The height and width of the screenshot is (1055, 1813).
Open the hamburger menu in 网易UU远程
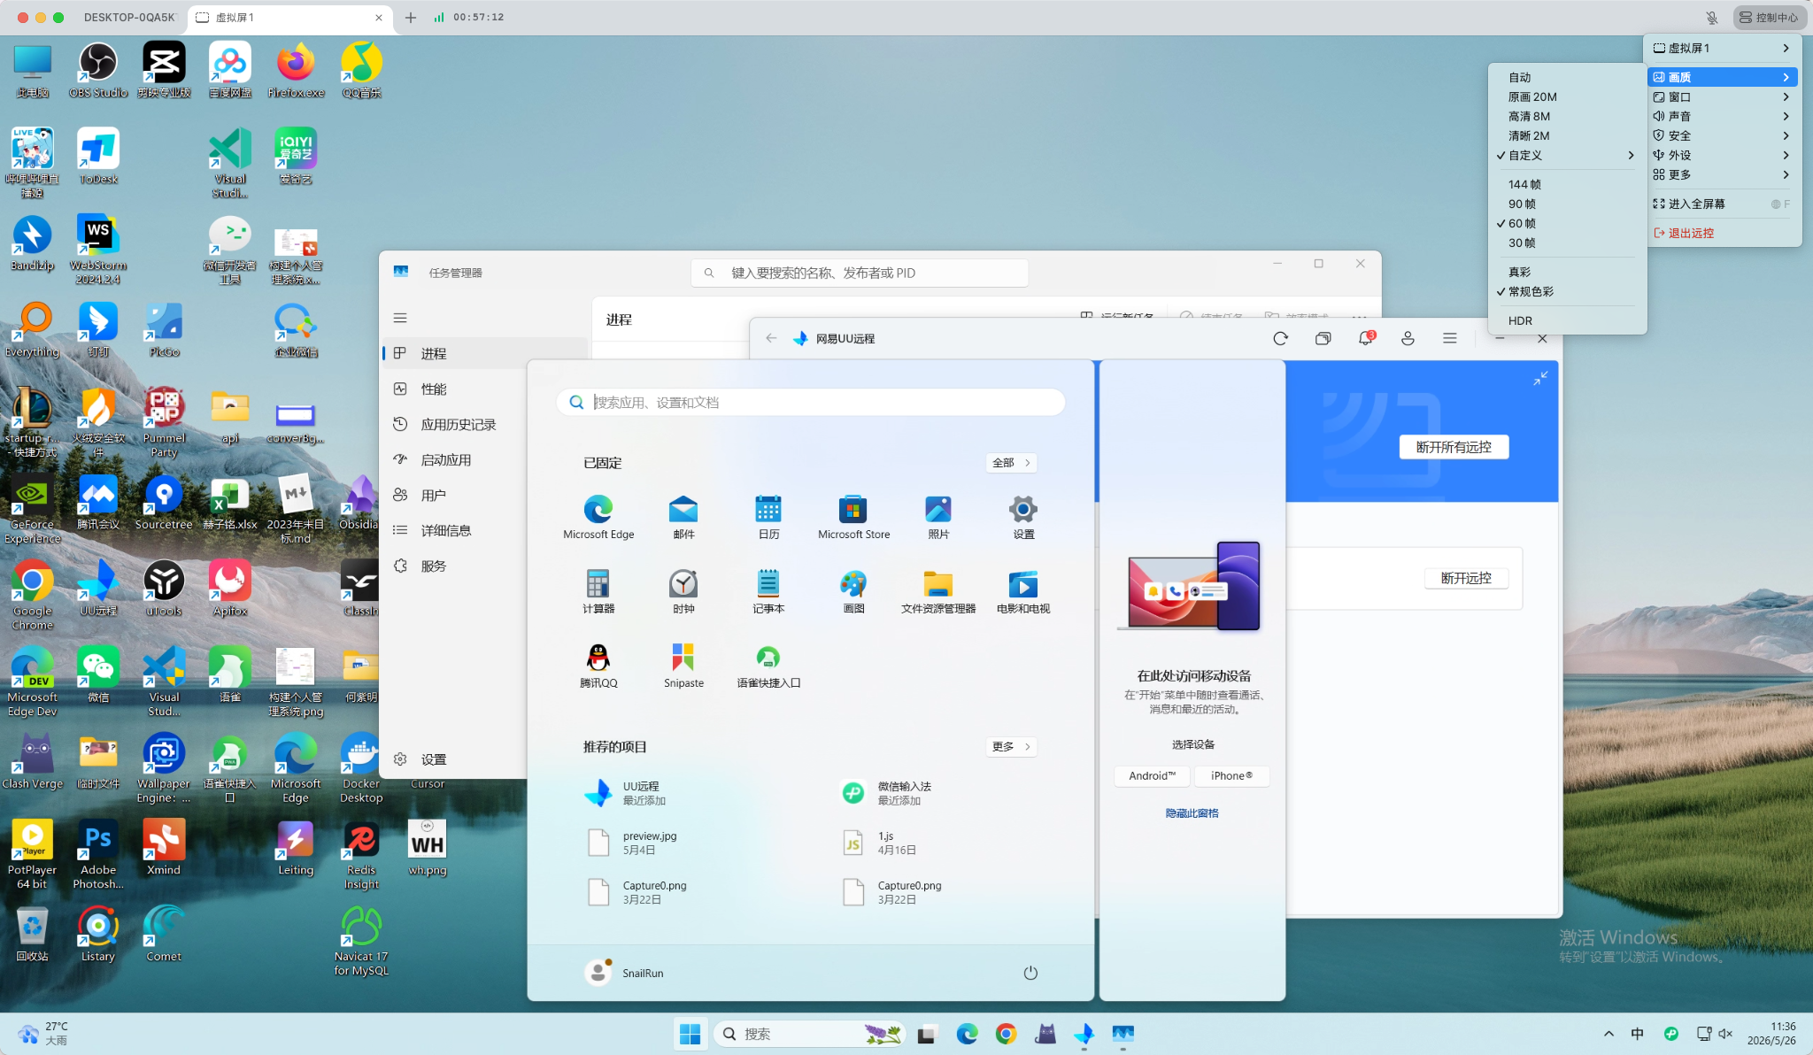1450,338
